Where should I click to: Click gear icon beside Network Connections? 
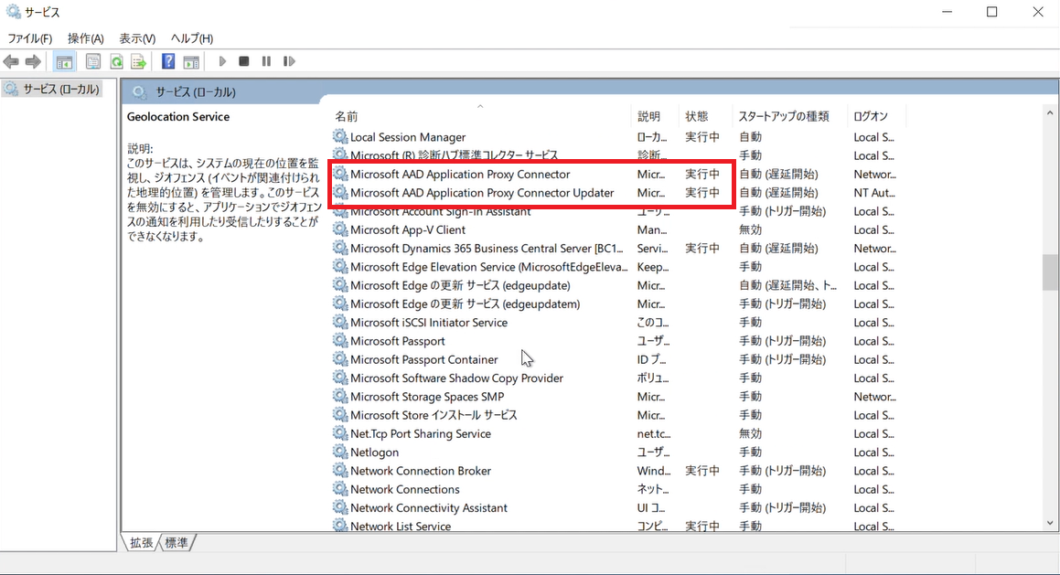340,489
